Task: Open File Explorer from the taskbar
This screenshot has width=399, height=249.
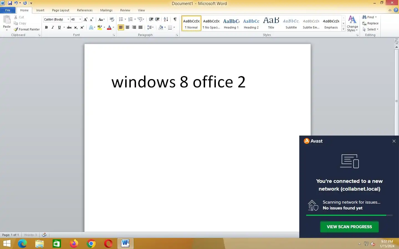Action: [x=40, y=243]
